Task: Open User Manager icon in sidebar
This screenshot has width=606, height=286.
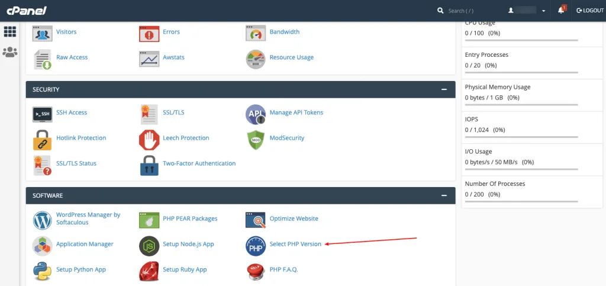Action: (10, 52)
